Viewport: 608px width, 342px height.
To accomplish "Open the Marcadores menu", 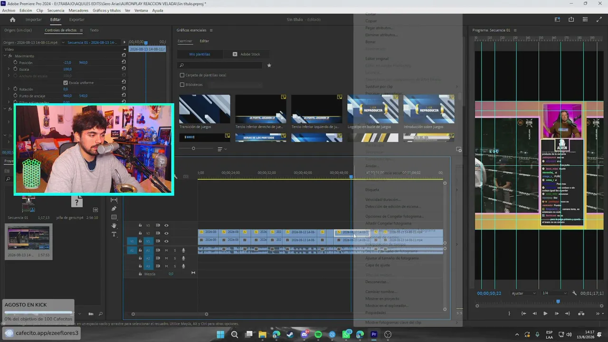I will click(78, 10).
